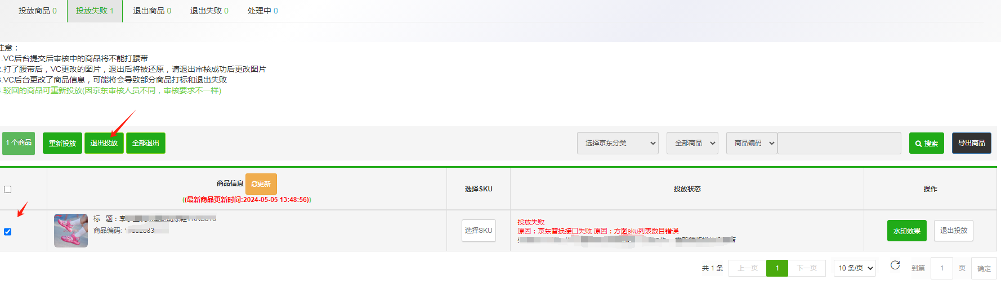Switch to the 投放商品 tab
Screen dimensions: 1001x289
point(37,11)
